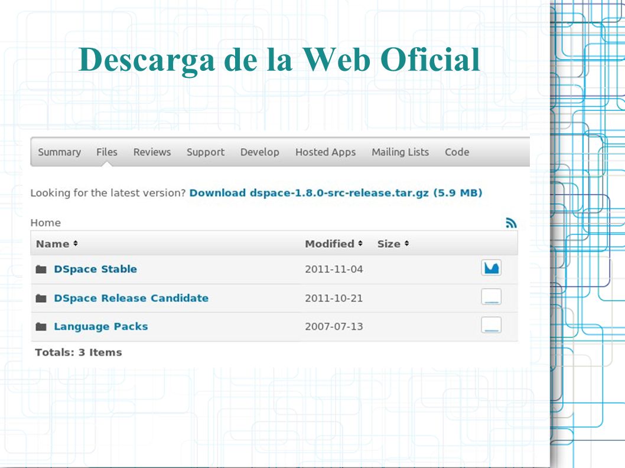
Task: Download dspace-1.8.0-src-release.tar.gz link
Action: [x=336, y=193]
